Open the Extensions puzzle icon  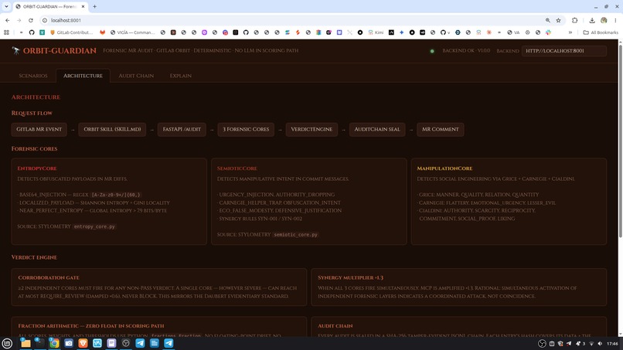(574, 20)
